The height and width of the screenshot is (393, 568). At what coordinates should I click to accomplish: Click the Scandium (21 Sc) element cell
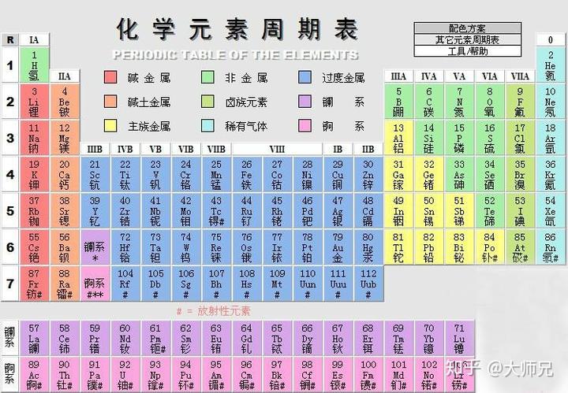point(95,174)
